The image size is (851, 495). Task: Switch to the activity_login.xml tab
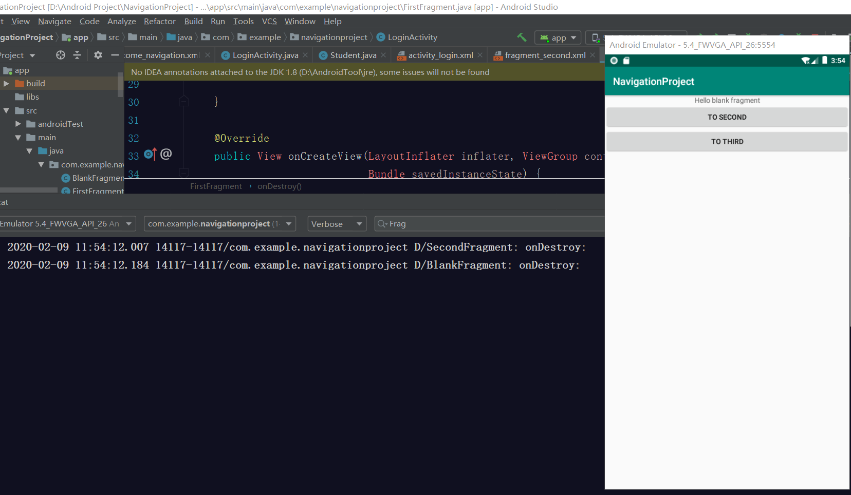pos(440,55)
